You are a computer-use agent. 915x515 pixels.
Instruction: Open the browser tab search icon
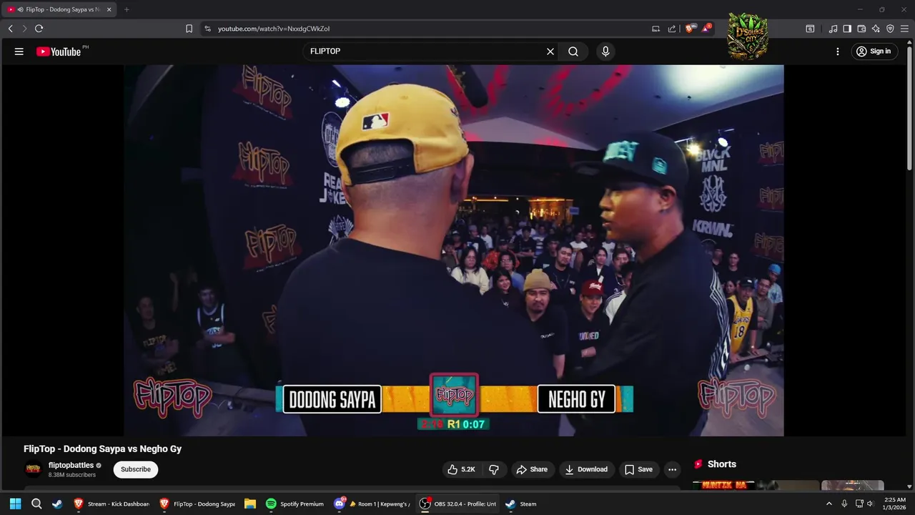(810, 29)
